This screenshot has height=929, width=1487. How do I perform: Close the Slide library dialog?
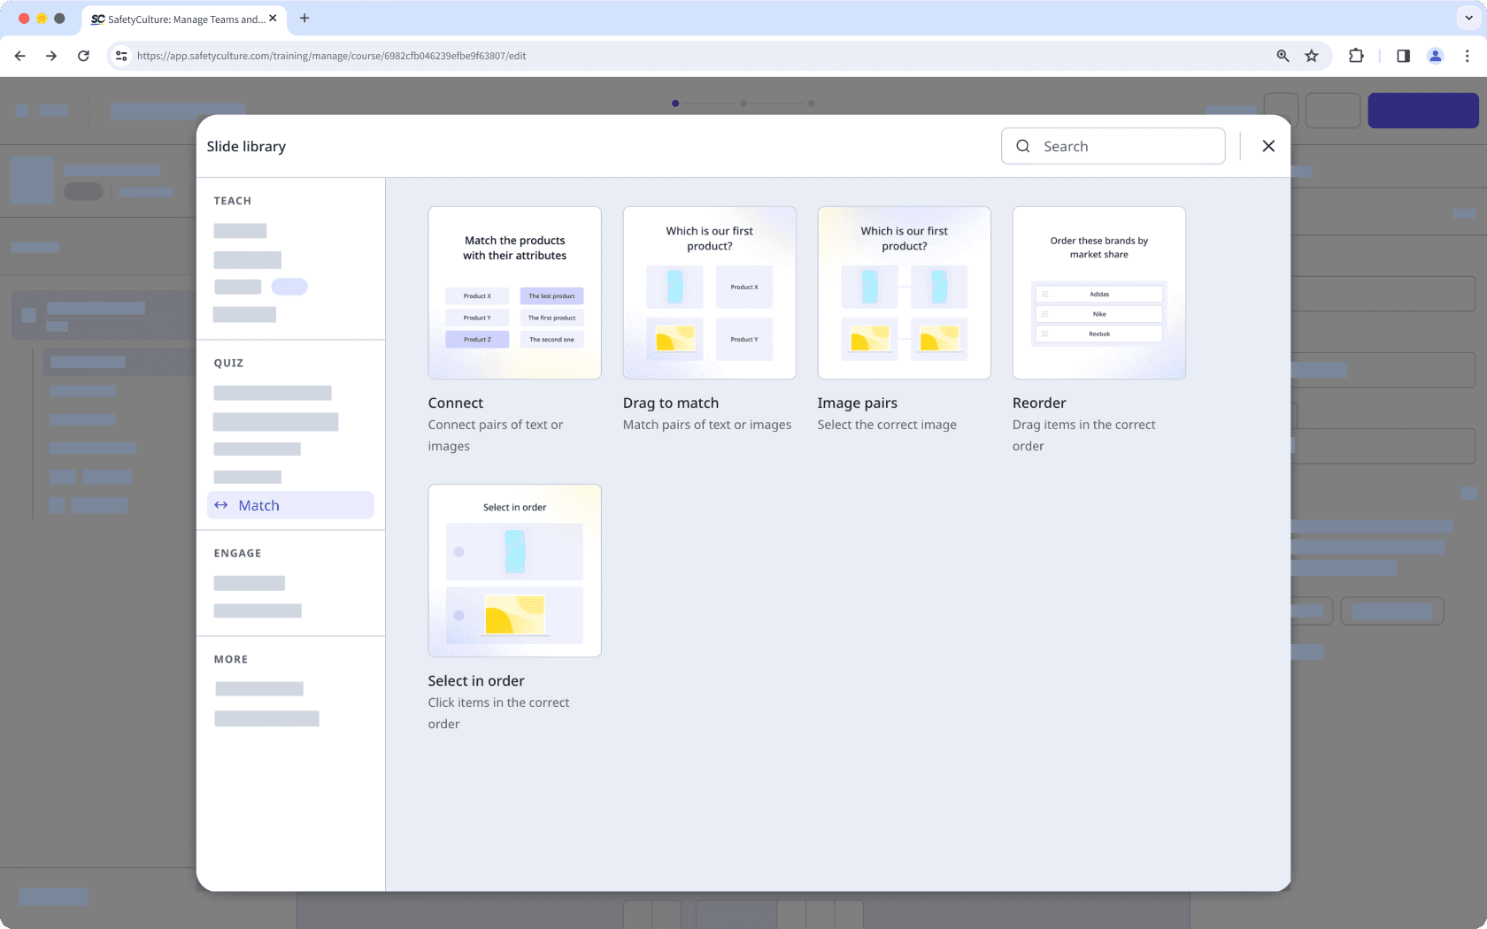coord(1268,146)
